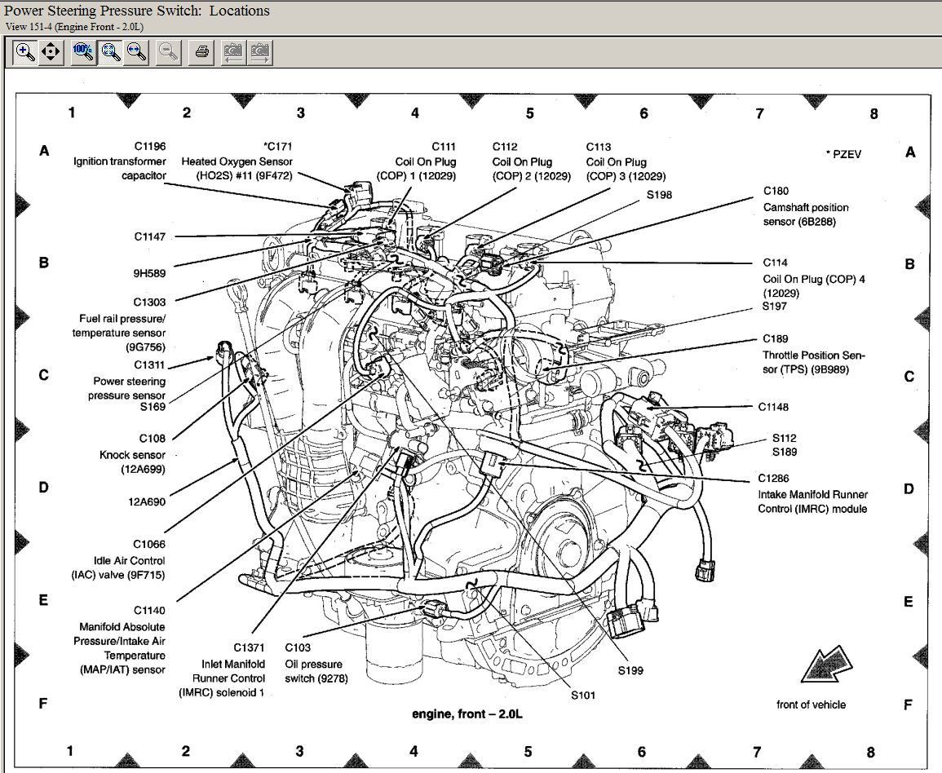Select the C1066 Idle Air Control valve label
The width and height of the screenshot is (942, 773).
coord(128,559)
